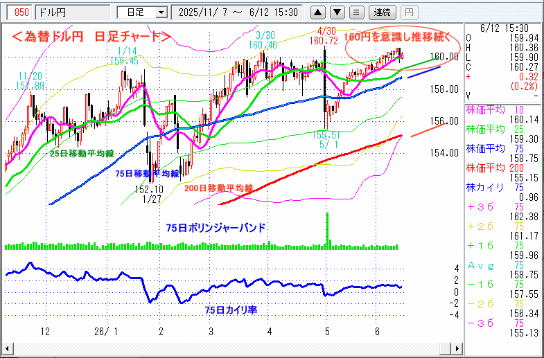This screenshot has width=544, height=358.
Task: Click the 4/30 160.72 high label
Action: (325, 37)
